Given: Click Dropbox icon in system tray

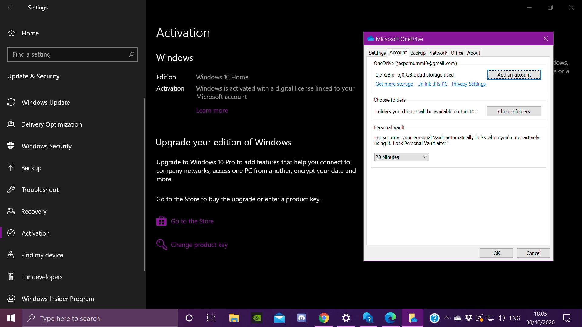Looking at the screenshot, I should (x=469, y=318).
